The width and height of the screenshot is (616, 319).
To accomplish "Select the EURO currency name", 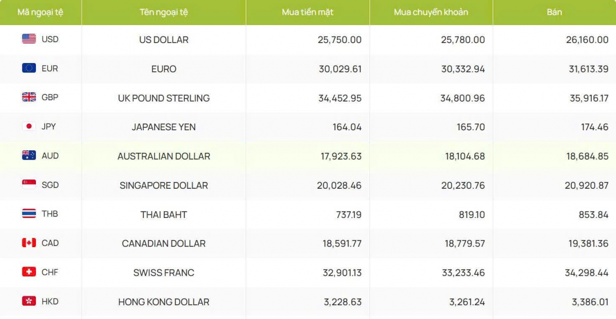I will click(164, 69).
